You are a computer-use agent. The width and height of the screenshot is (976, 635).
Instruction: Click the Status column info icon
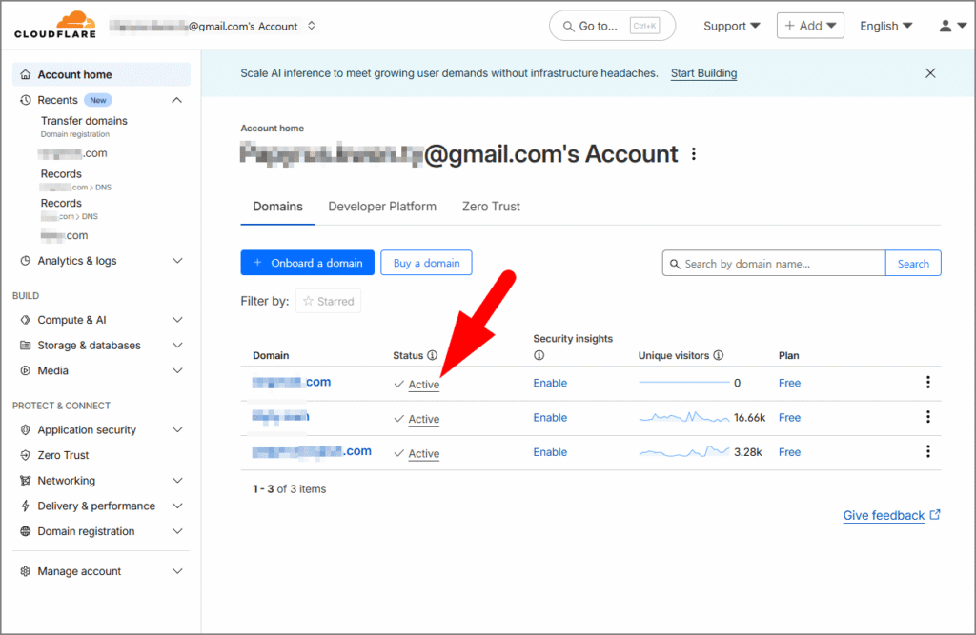433,356
